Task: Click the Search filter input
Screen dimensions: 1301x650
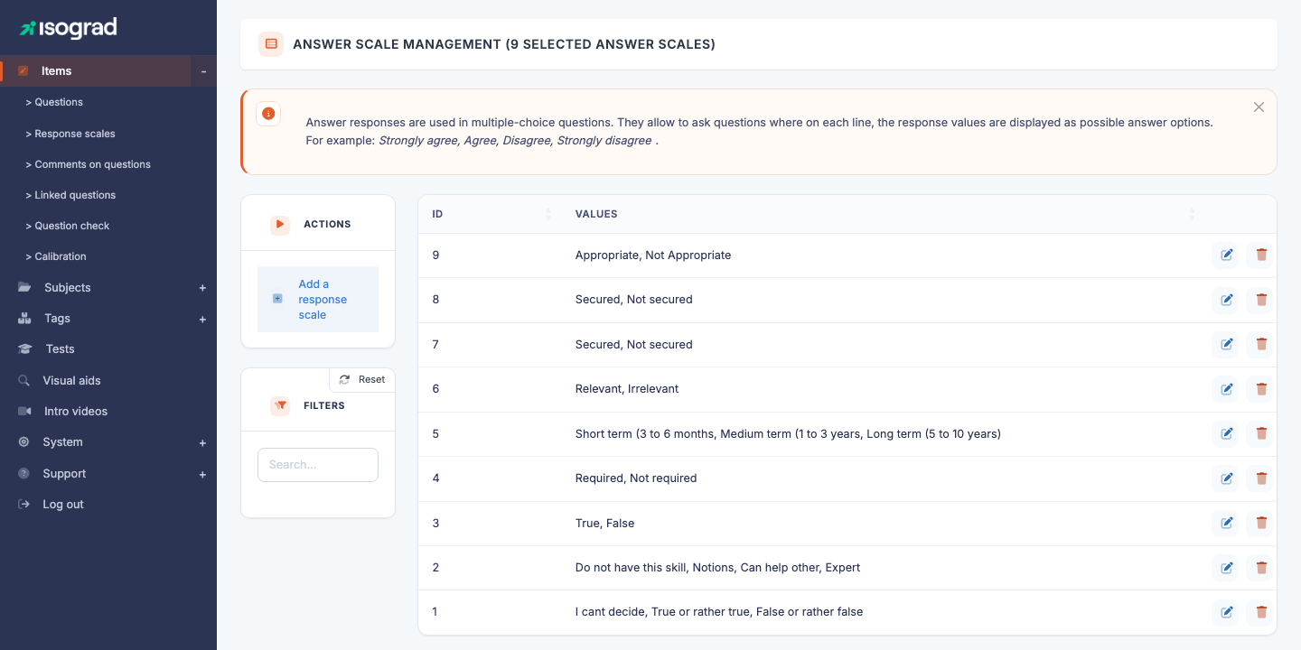Action: click(x=318, y=465)
